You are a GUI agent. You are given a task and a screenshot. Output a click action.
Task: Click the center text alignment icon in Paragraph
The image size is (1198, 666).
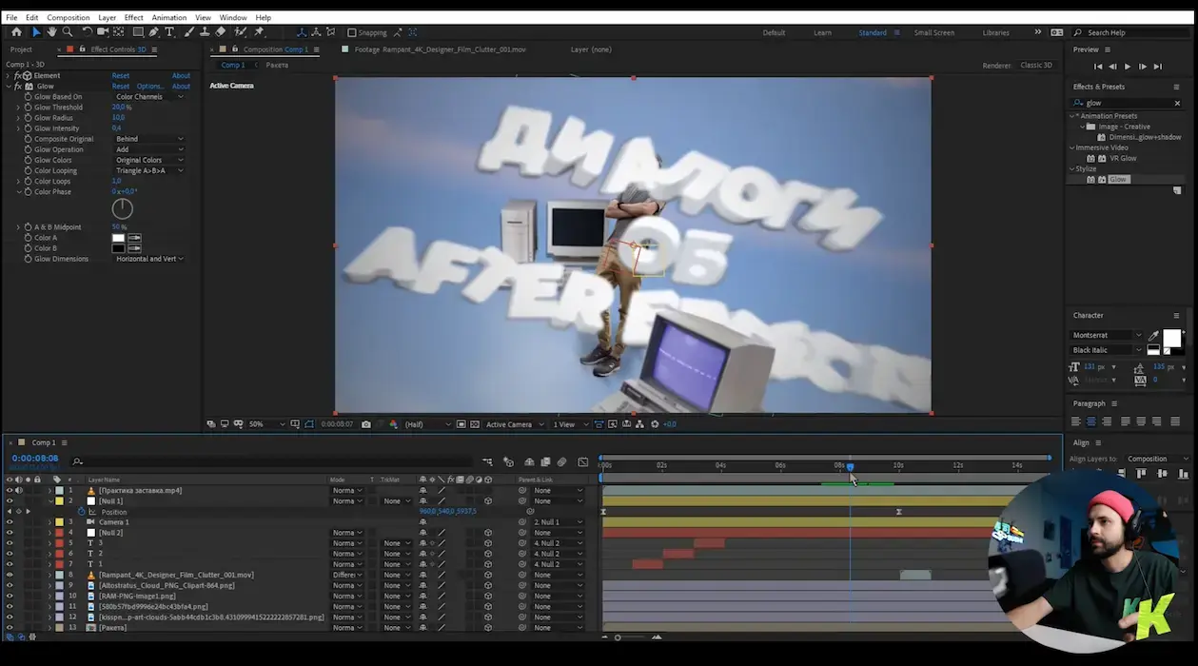coord(1091,421)
